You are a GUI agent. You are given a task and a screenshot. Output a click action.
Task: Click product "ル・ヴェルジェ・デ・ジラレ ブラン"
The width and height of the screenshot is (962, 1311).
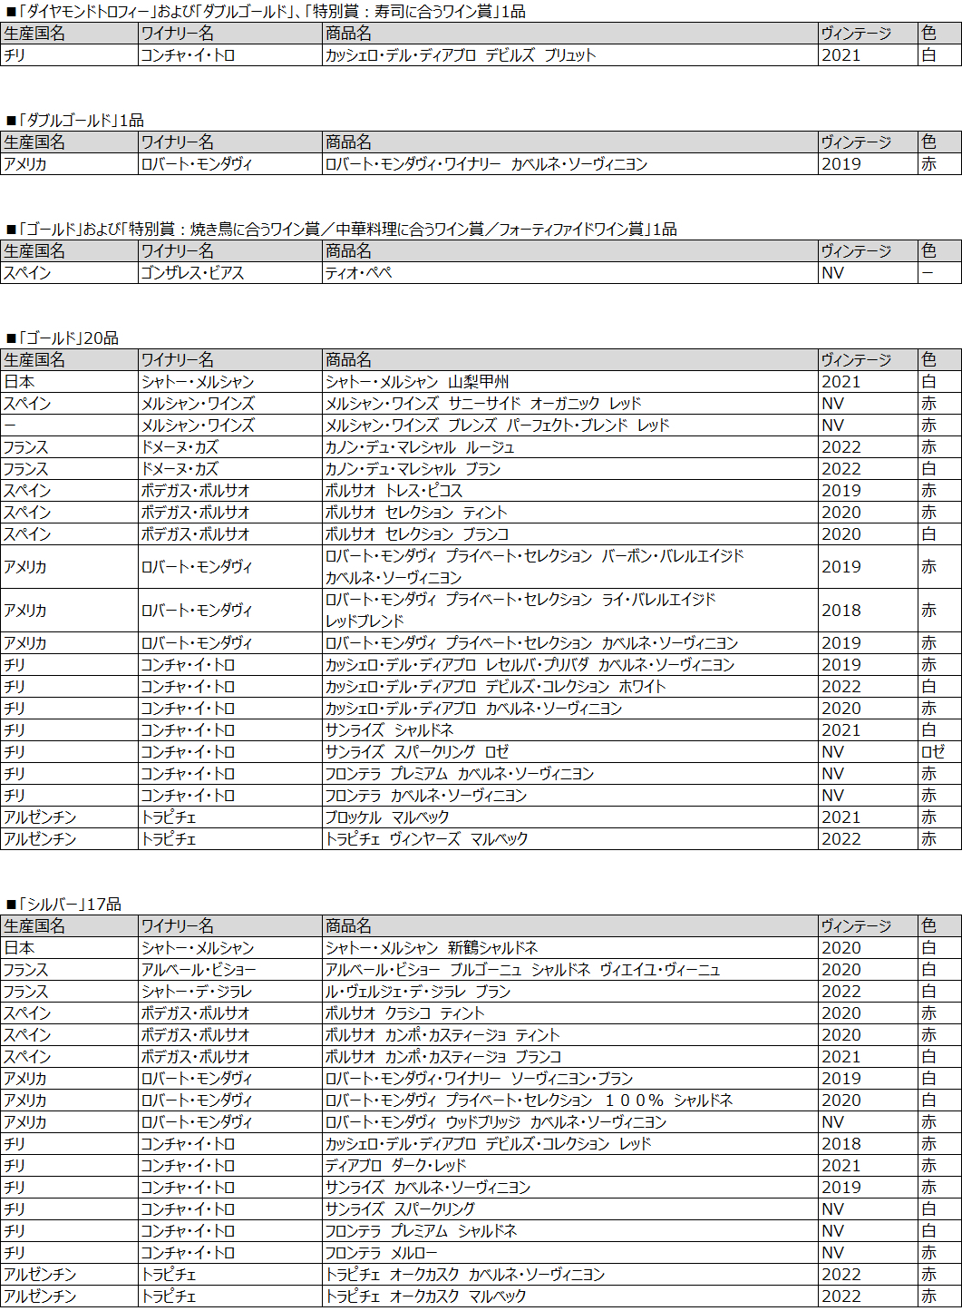pos(418,992)
